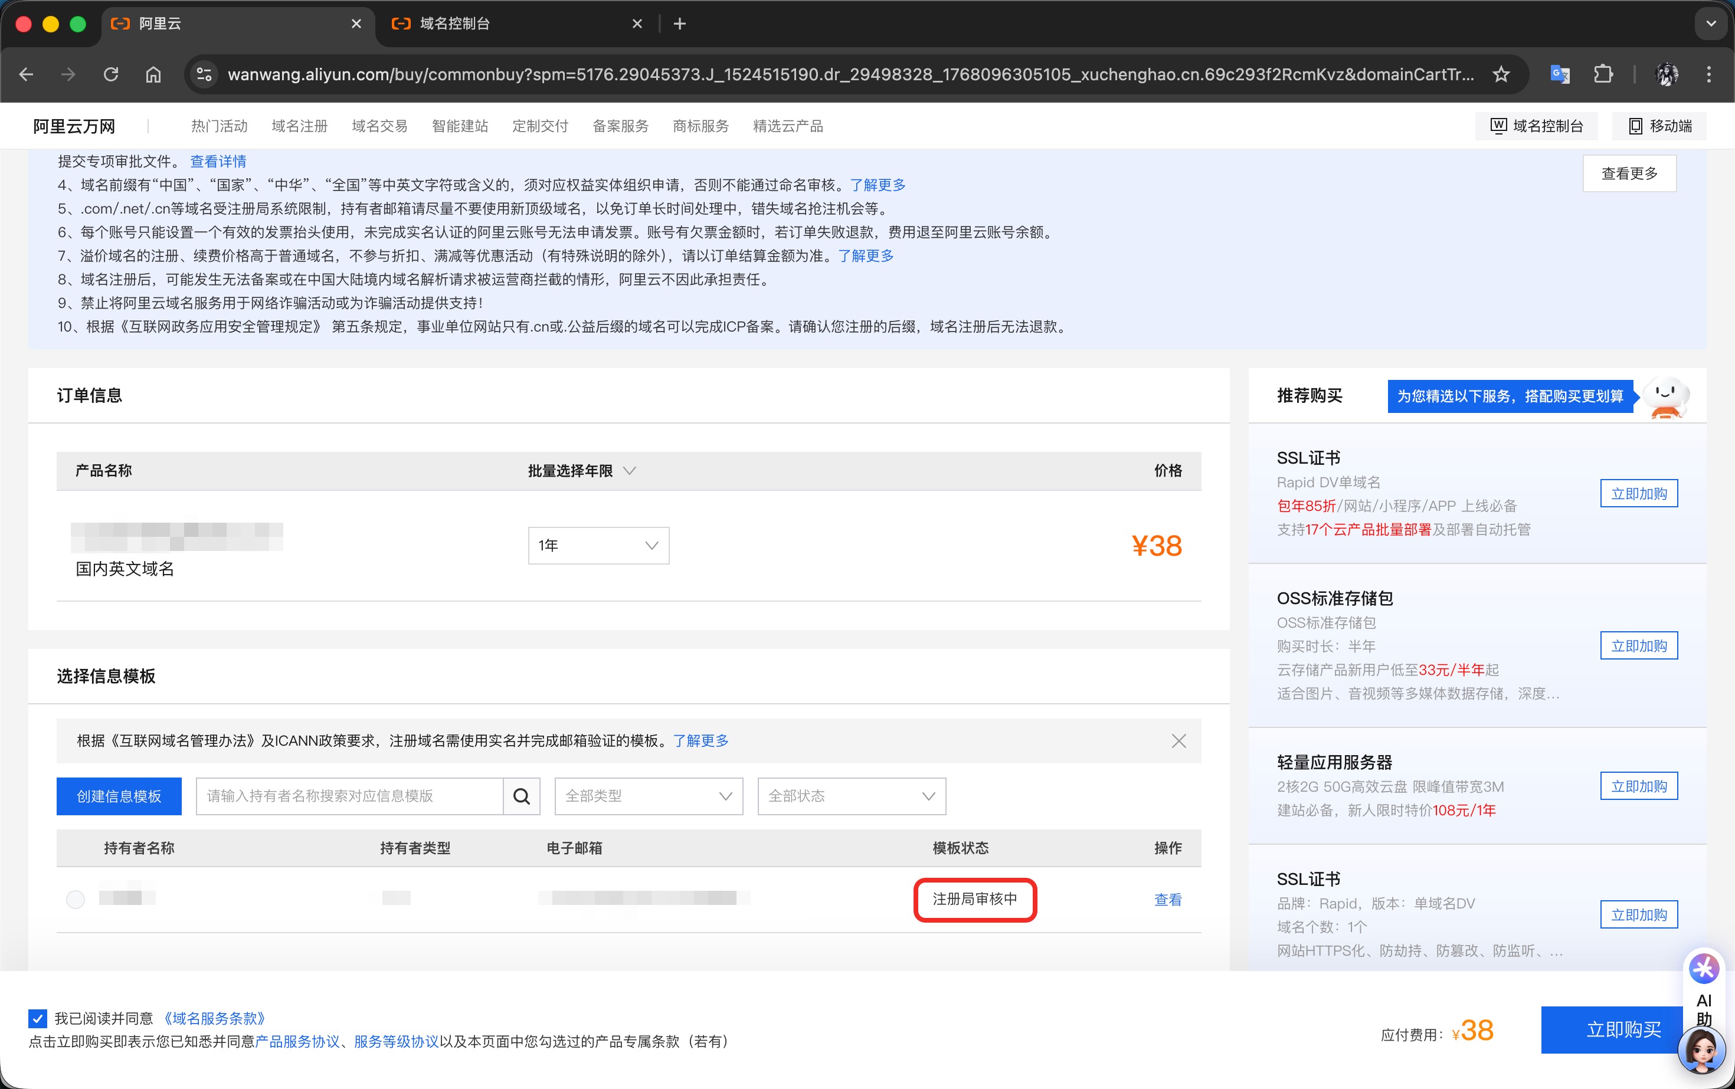
Task: Click the 创建信息模板 button
Action: click(119, 796)
